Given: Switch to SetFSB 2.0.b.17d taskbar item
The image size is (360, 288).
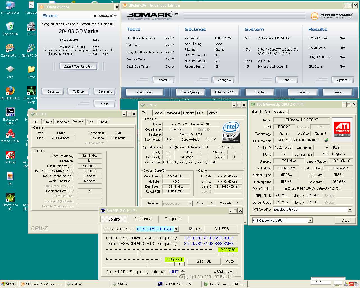Looking at the screenshot, I should click(179, 284).
